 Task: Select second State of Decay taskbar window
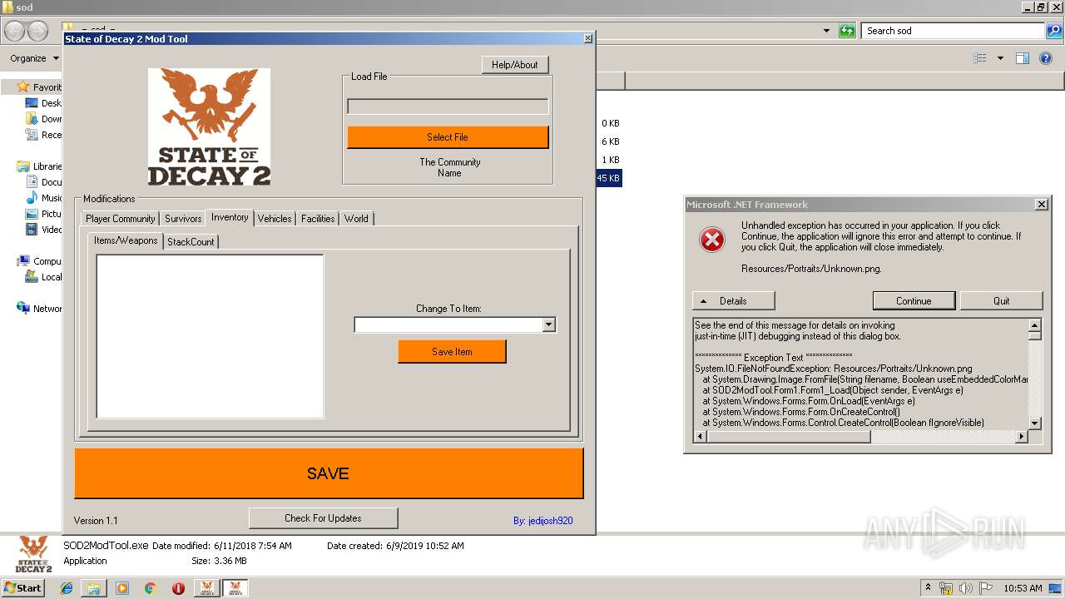(x=235, y=588)
